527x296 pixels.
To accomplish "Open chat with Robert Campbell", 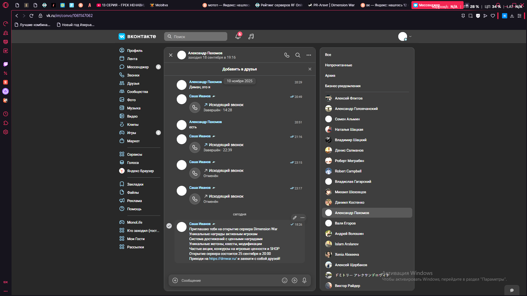I will [367, 171].
